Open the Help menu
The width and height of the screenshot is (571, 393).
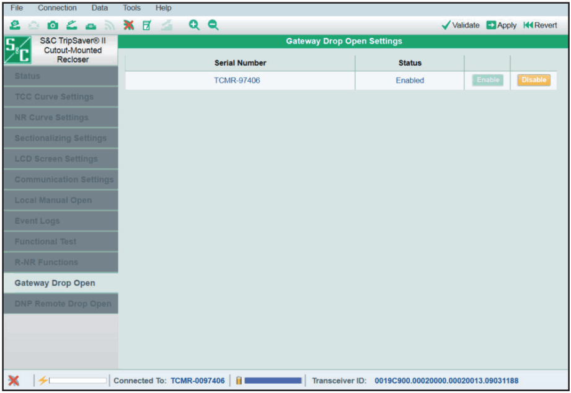(164, 7)
